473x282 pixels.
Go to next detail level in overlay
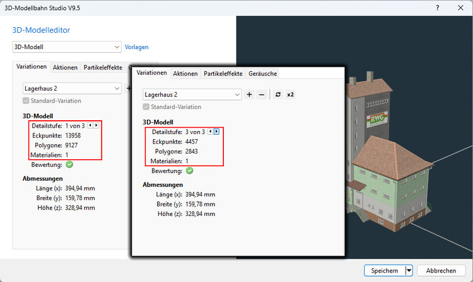[x=216, y=132]
